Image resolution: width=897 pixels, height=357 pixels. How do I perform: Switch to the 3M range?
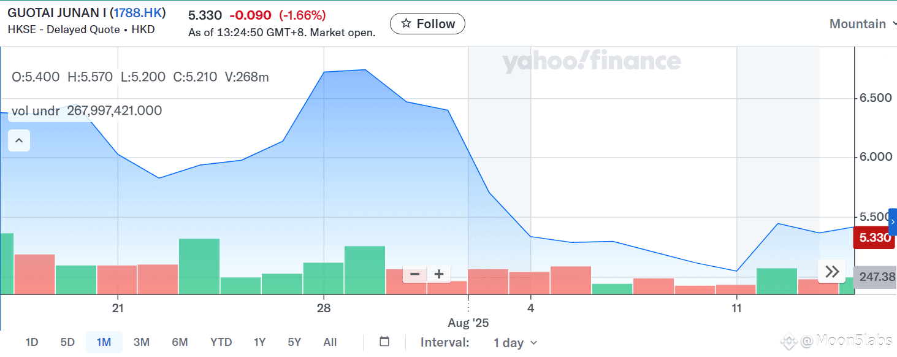pos(142,342)
